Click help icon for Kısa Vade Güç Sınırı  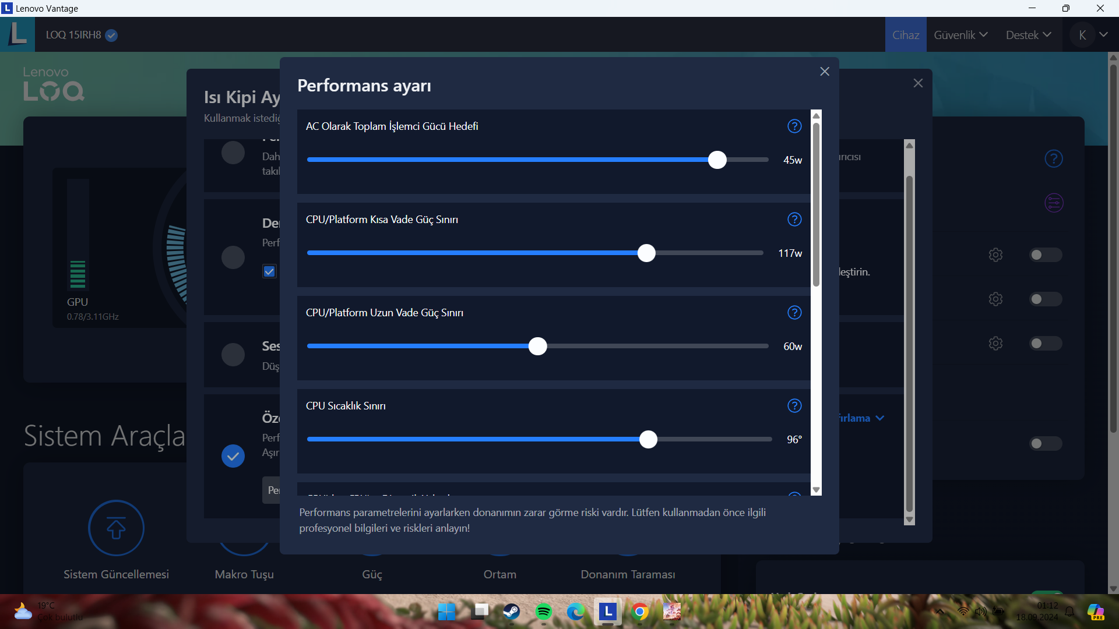coord(794,220)
